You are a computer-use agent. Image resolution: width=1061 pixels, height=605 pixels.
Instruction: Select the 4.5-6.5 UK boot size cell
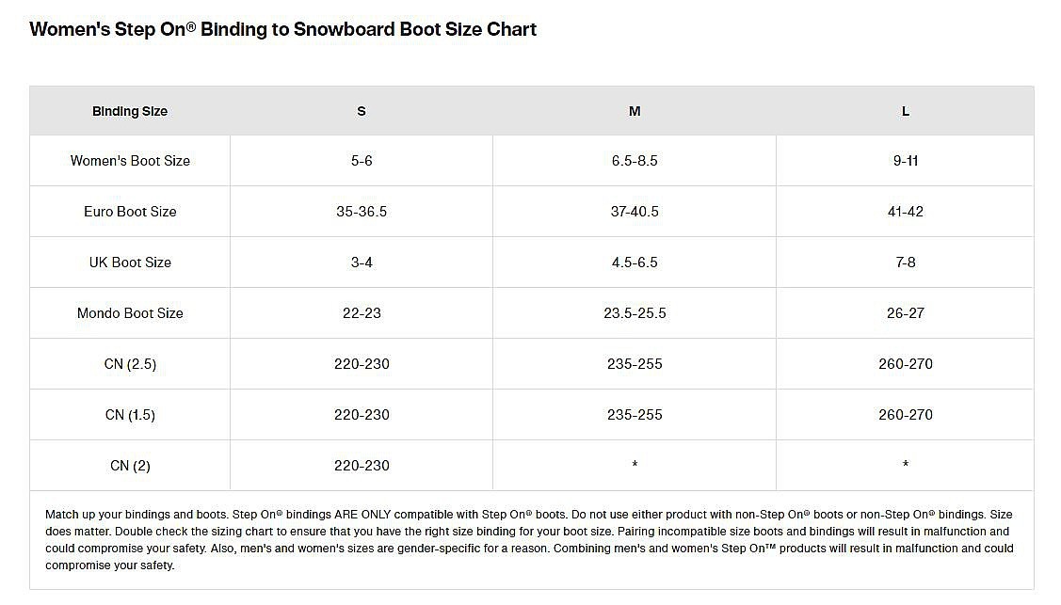tap(635, 263)
